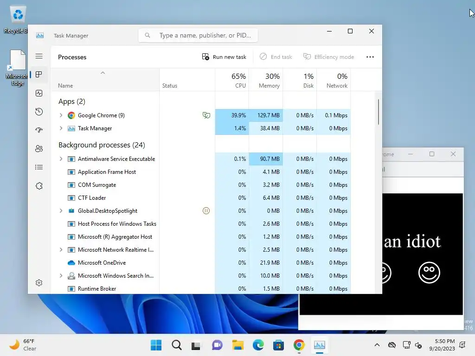Viewport: 475px width, 356px height.
Task: Select Host Process for Windows Tasks
Action: coord(201,224)
